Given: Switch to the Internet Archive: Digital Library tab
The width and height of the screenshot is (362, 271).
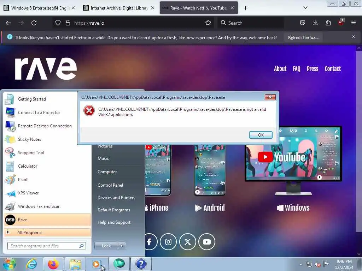Looking at the screenshot, I should pos(119,8).
